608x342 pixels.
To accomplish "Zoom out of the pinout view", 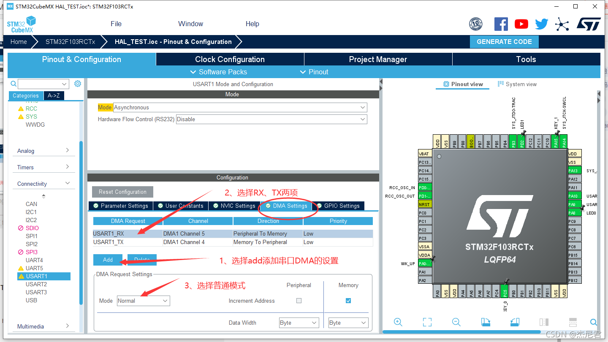I will 456,322.
